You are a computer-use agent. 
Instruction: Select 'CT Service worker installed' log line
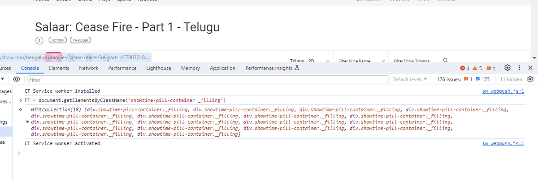coord(62,91)
